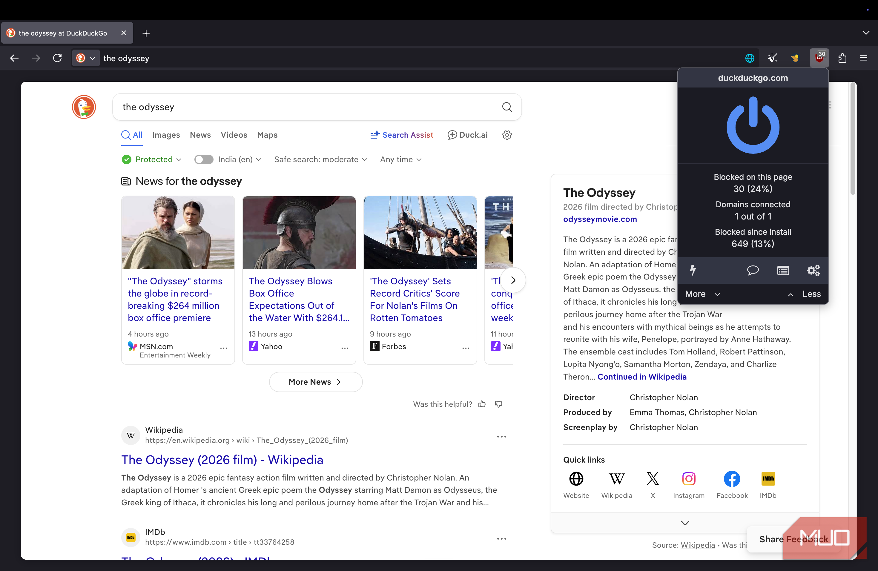Viewport: 878px width, 571px height.
Task: Open the IMDb quick link
Action: (768, 485)
